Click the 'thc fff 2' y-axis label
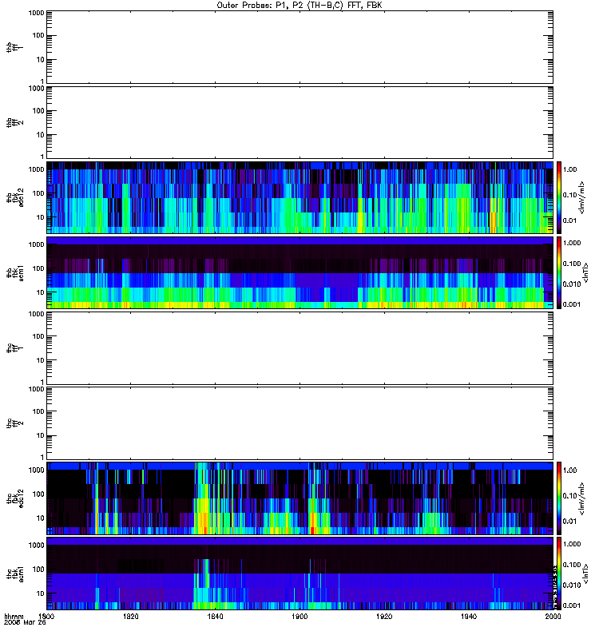 coord(14,423)
